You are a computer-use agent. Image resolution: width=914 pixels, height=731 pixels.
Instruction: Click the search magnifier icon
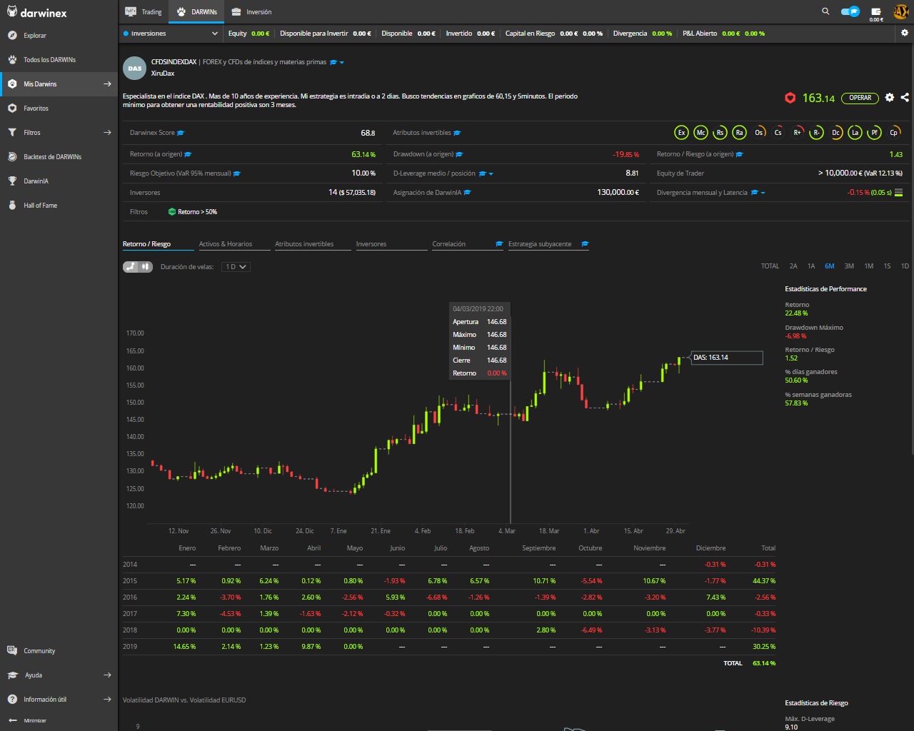tap(825, 11)
